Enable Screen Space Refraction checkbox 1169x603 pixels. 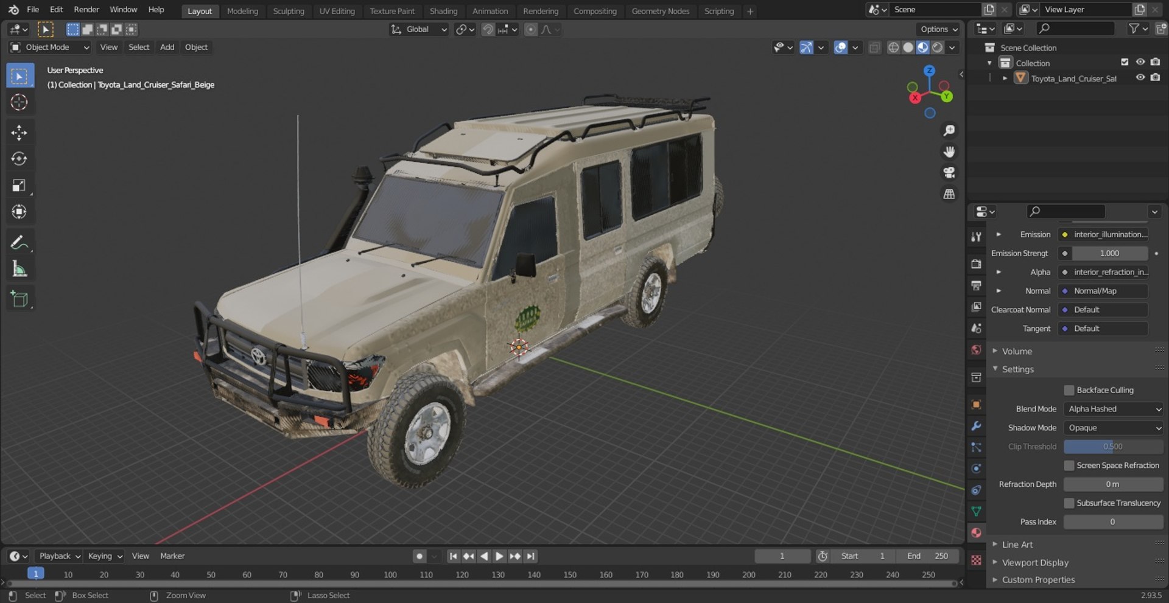pos(1069,465)
